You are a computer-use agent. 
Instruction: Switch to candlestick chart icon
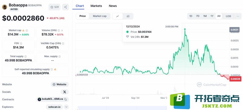(128, 16)
